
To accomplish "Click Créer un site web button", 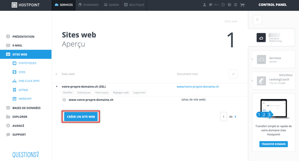I will tap(81, 117).
